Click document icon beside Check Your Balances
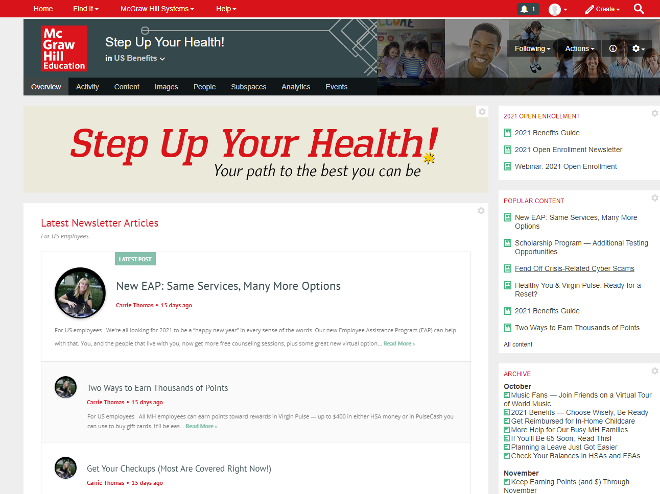The image size is (660, 494). pyautogui.click(x=507, y=456)
